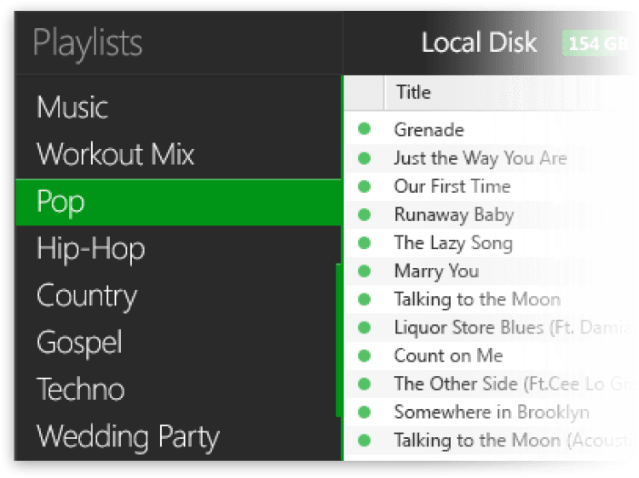This screenshot has width=639, height=478.
Task: Click the green dot beside Somewhere in Brooklyn
Action: [365, 412]
